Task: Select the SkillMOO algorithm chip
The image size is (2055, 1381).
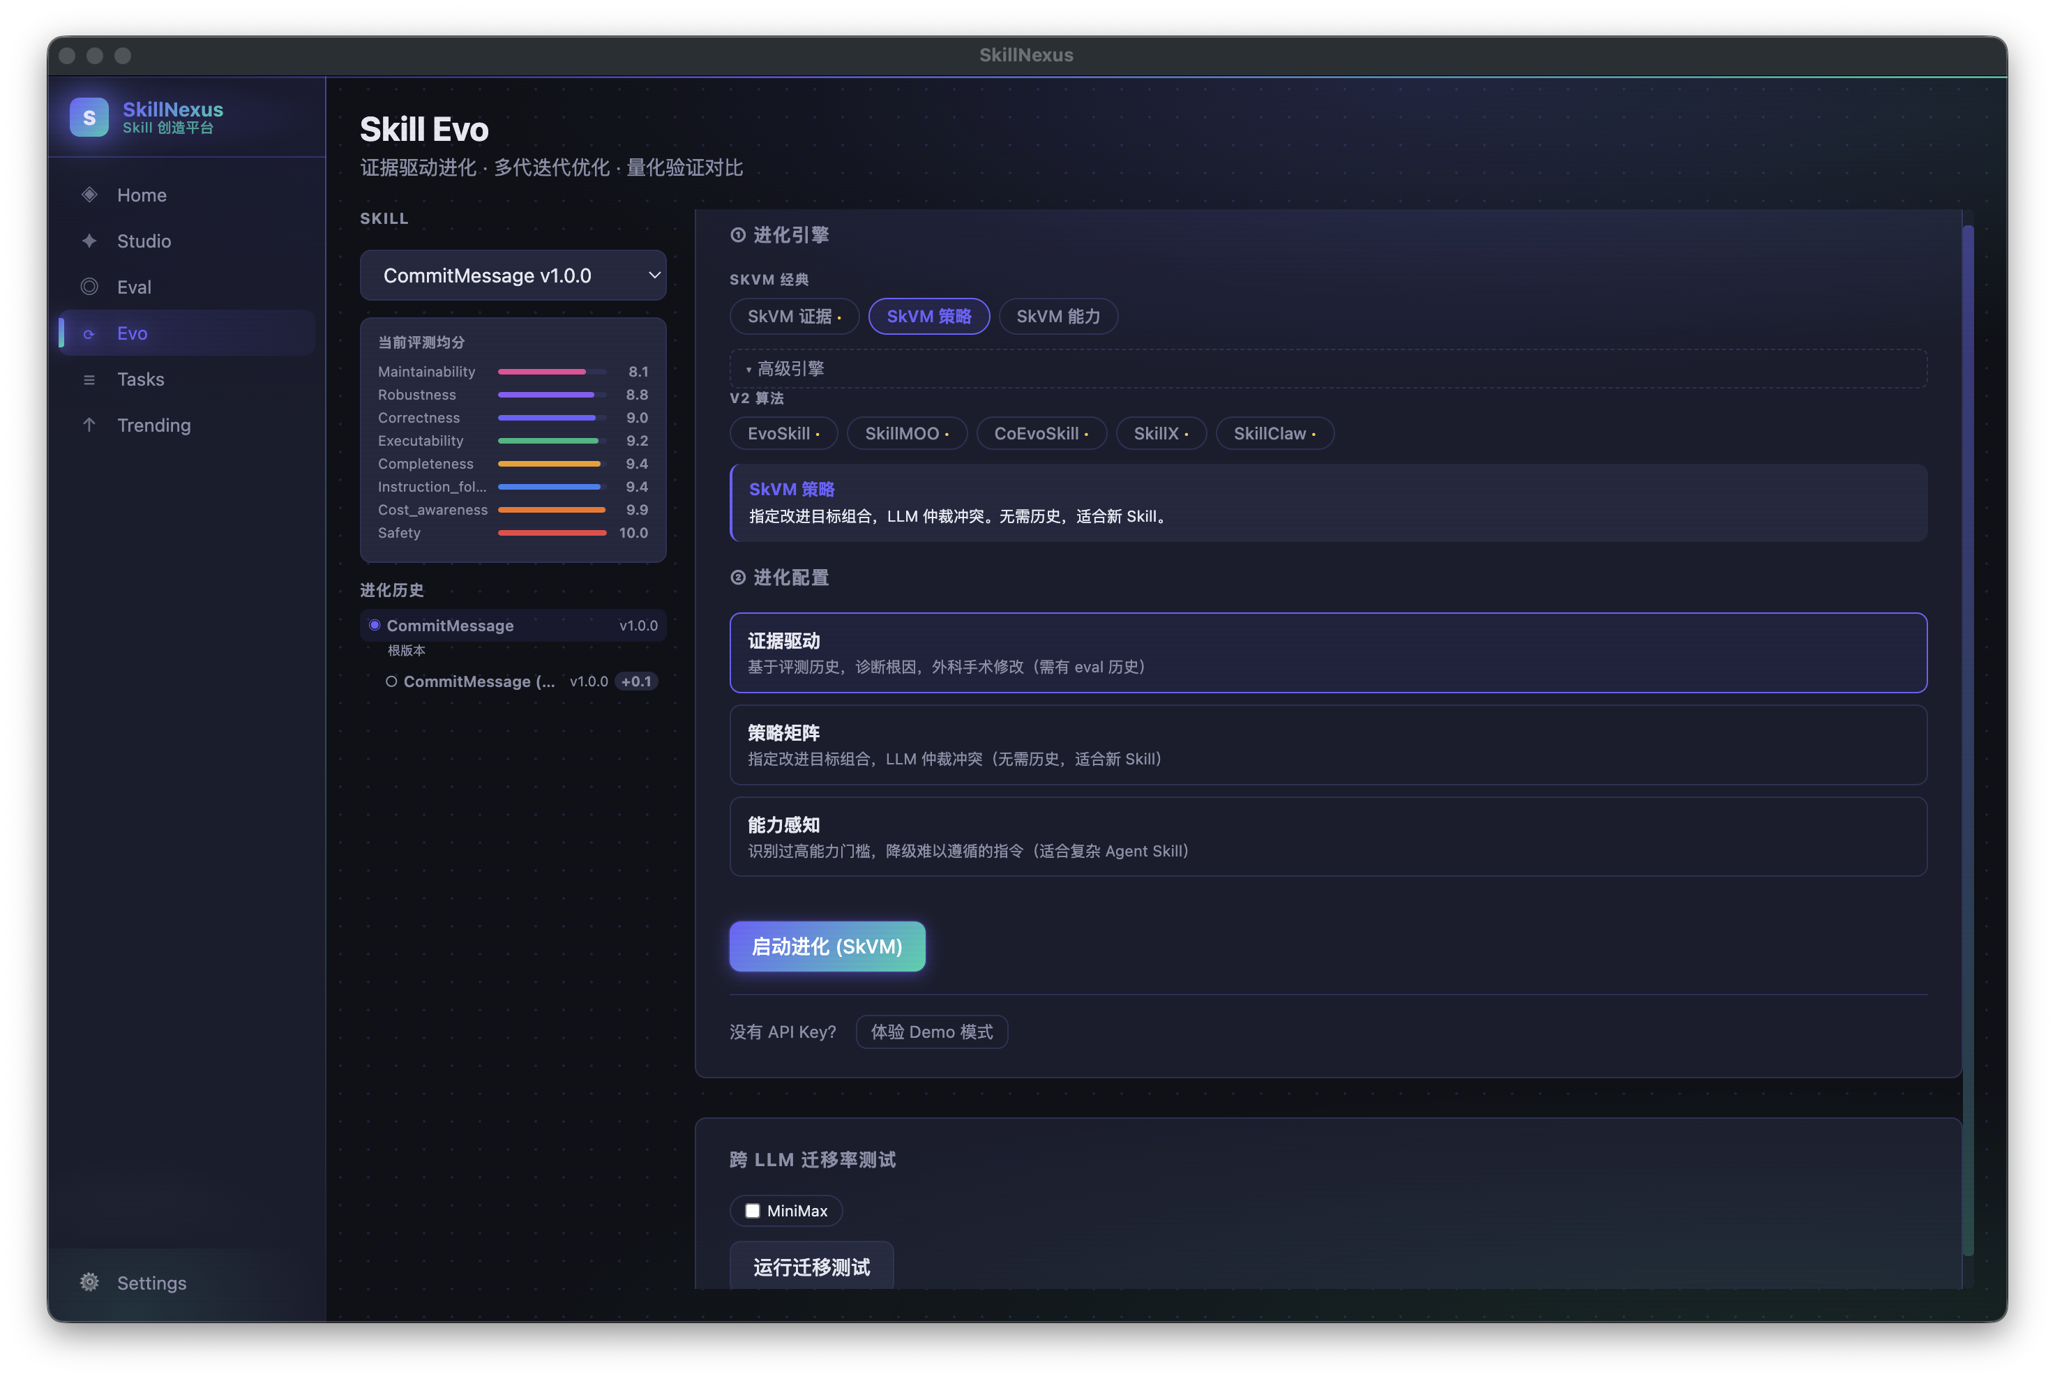Action: 905,433
